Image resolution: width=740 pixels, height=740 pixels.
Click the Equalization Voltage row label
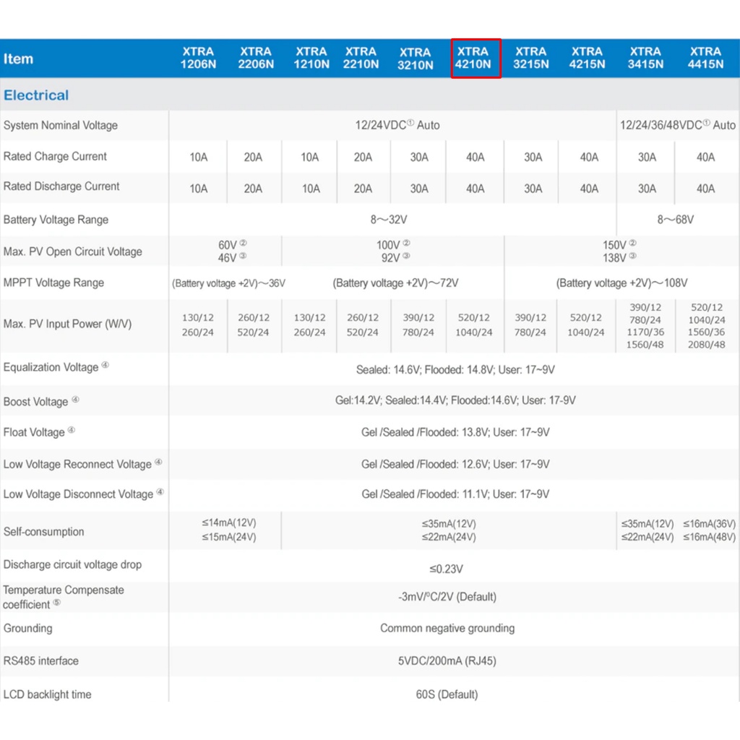tap(56, 367)
